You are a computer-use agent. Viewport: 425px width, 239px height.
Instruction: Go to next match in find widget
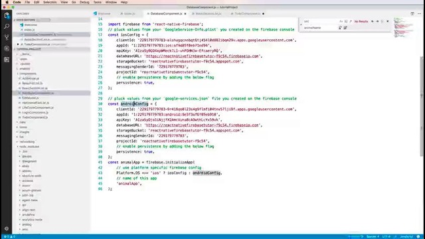click(x=377, y=21)
